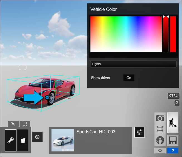Image resolution: width=182 pixels, height=157 pixels.
Task: Open settings gear icon
Action: coord(160,151)
